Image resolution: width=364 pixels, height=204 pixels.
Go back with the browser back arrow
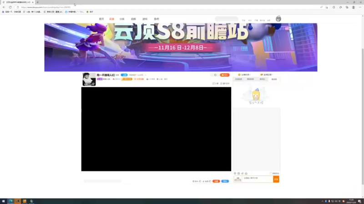4,7
